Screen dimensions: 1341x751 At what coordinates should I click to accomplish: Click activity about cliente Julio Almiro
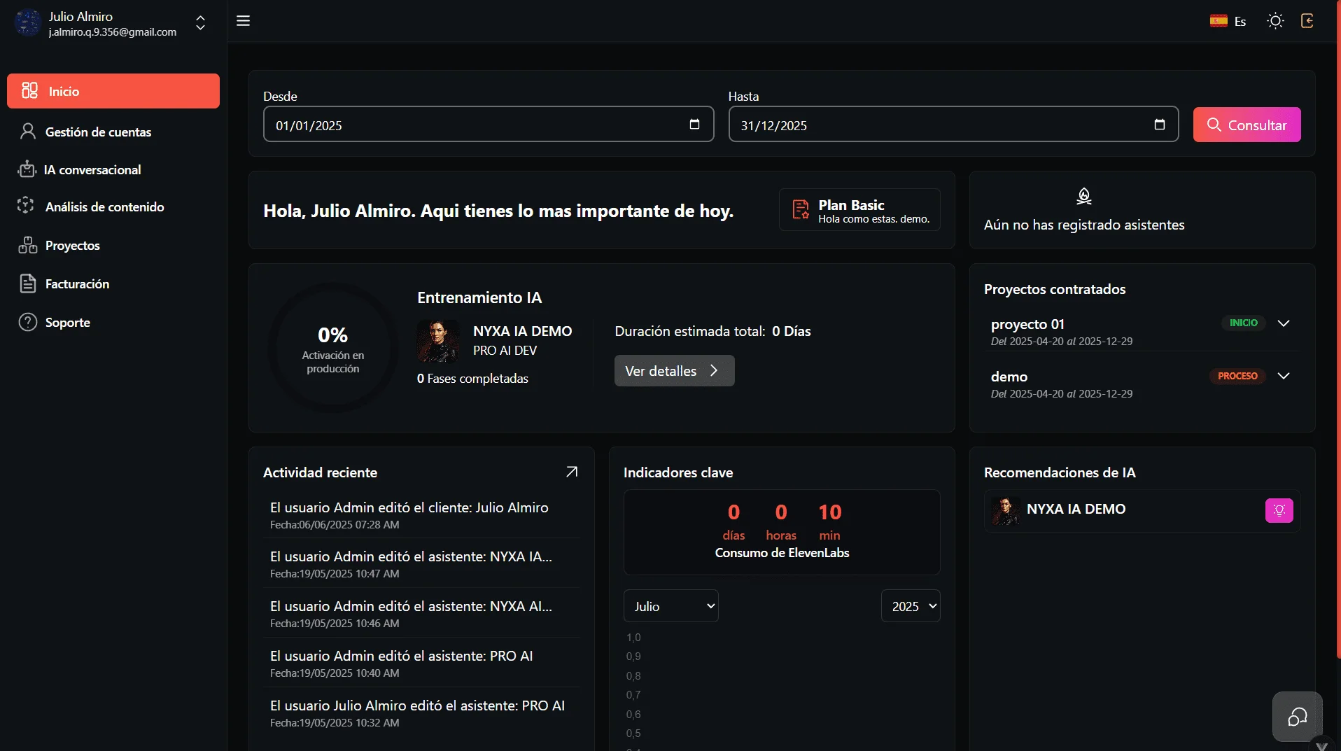tap(421, 514)
